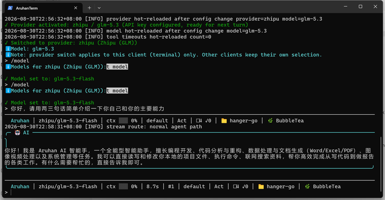Maximize the AruhanTerm window

point(360,7)
